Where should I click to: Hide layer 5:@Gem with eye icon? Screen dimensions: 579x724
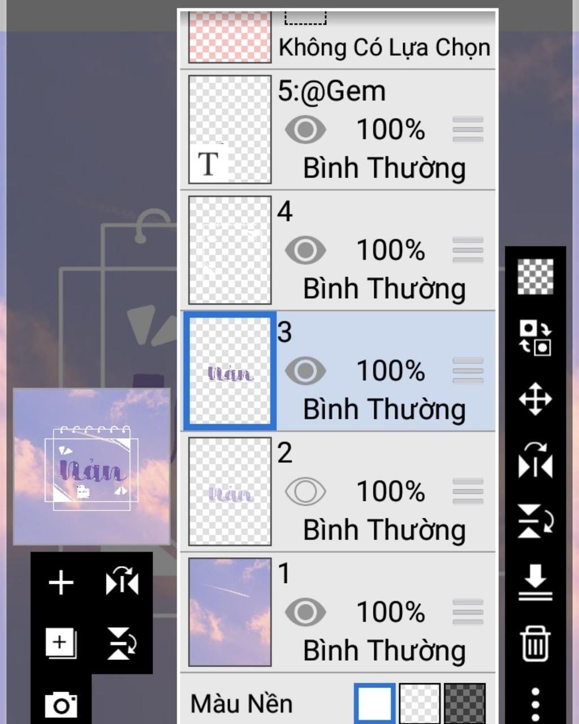pyautogui.click(x=305, y=130)
